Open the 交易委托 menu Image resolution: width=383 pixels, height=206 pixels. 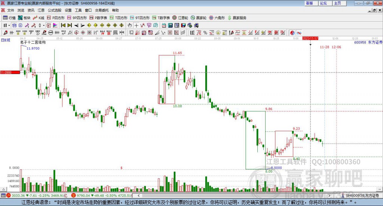(x=102, y=10)
